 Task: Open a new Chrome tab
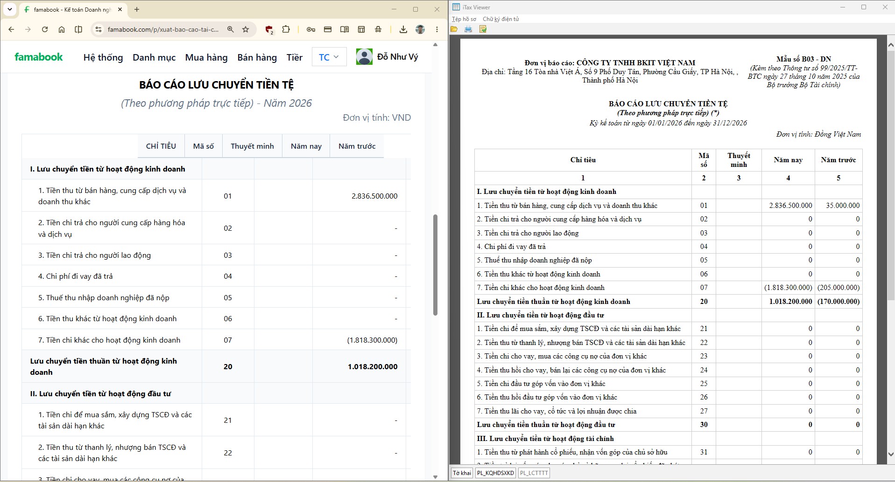click(x=137, y=9)
